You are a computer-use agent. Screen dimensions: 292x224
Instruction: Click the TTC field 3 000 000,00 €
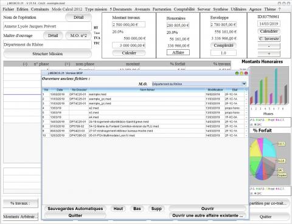point(129,46)
